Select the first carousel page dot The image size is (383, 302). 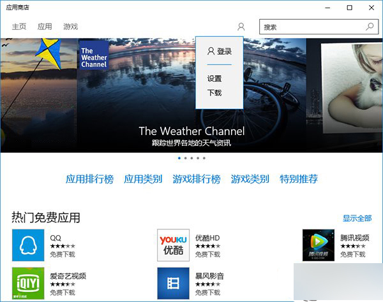pyautogui.click(x=179, y=158)
